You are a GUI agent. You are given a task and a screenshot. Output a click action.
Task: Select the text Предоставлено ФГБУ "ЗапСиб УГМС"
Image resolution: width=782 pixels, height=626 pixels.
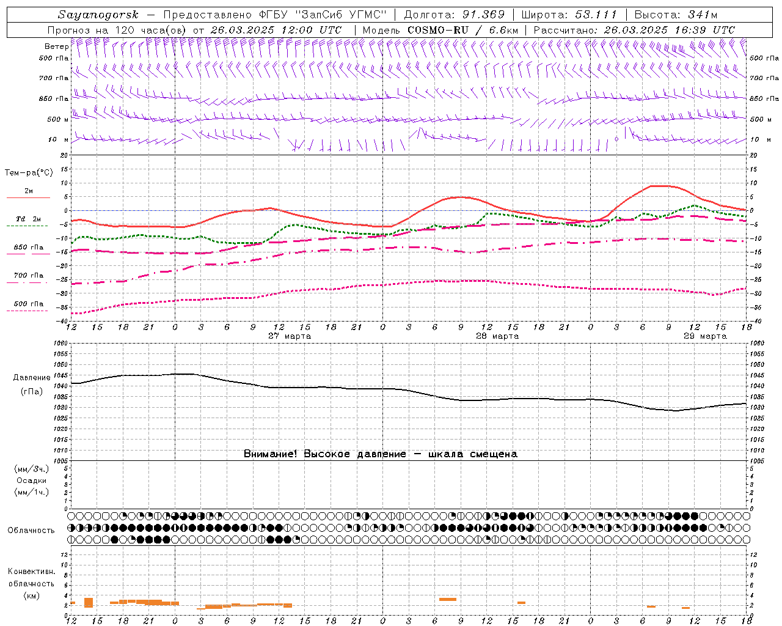(x=276, y=15)
